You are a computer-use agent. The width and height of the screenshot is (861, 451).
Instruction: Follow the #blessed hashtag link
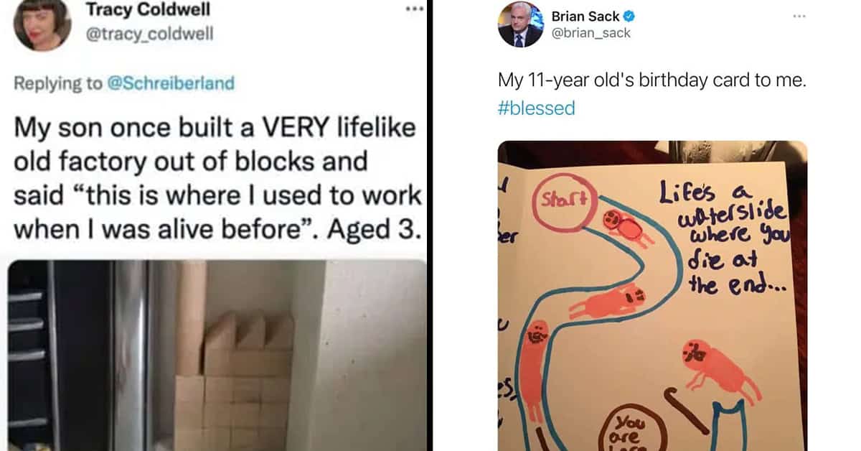pyautogui.click(x=537, y=108)
